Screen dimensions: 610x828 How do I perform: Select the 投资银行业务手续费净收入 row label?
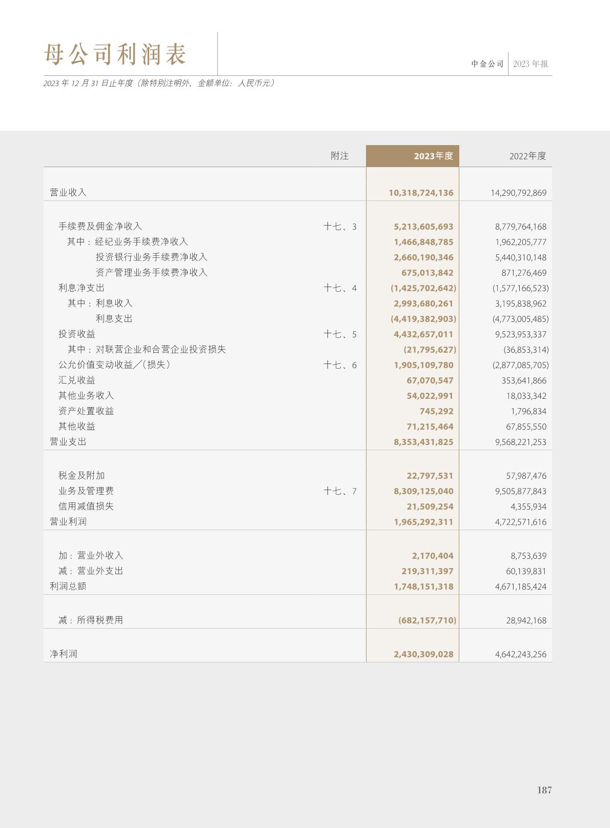tap(151, 257)
